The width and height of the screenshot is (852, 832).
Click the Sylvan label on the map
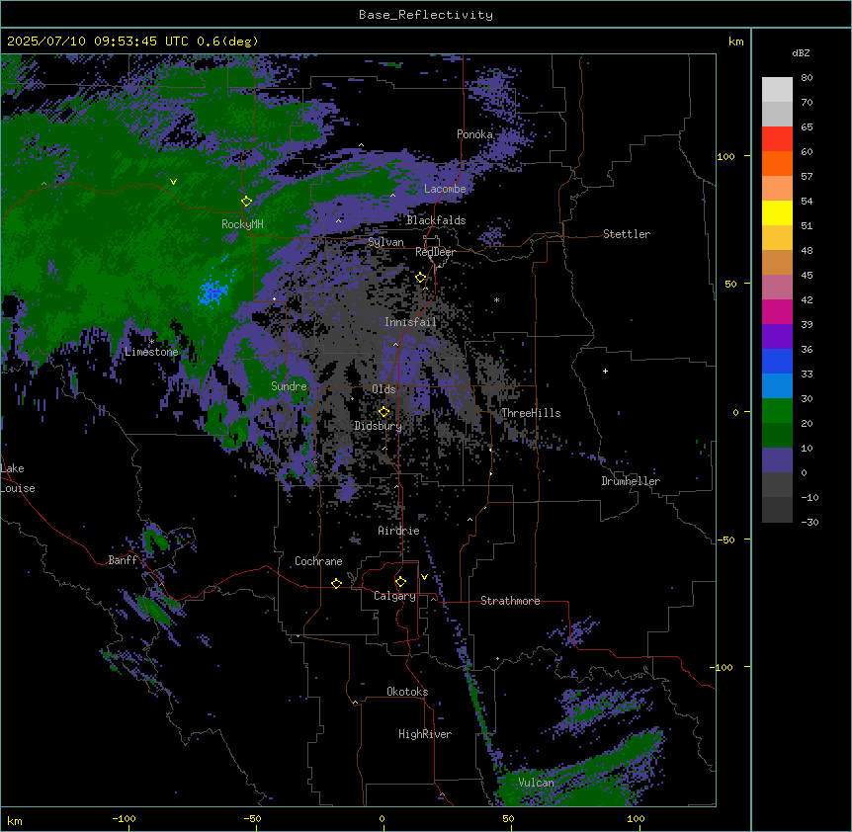385,242
